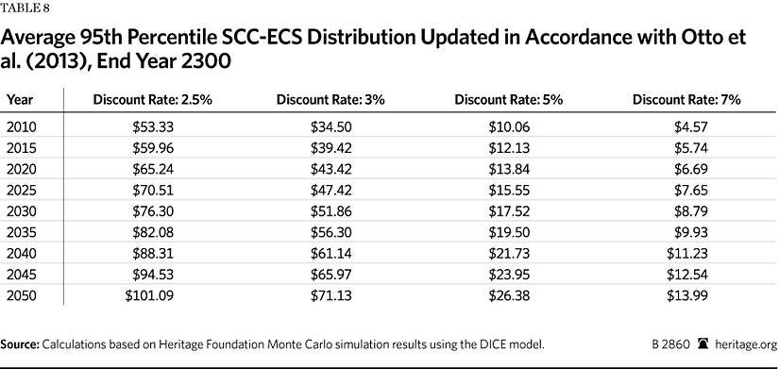Click the TABLE 8 label

[25, 8]
